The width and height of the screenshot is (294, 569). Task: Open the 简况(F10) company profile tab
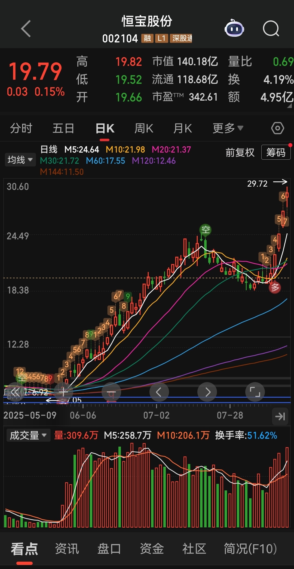250,549
